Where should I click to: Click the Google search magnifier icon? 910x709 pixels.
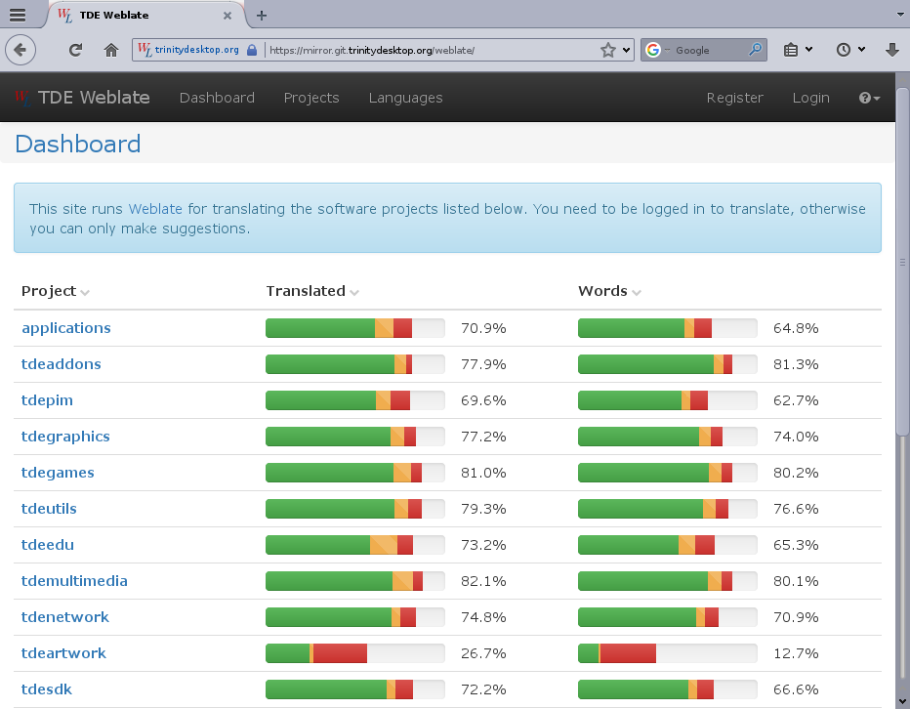pyautogui.click(x=755, y=50)
